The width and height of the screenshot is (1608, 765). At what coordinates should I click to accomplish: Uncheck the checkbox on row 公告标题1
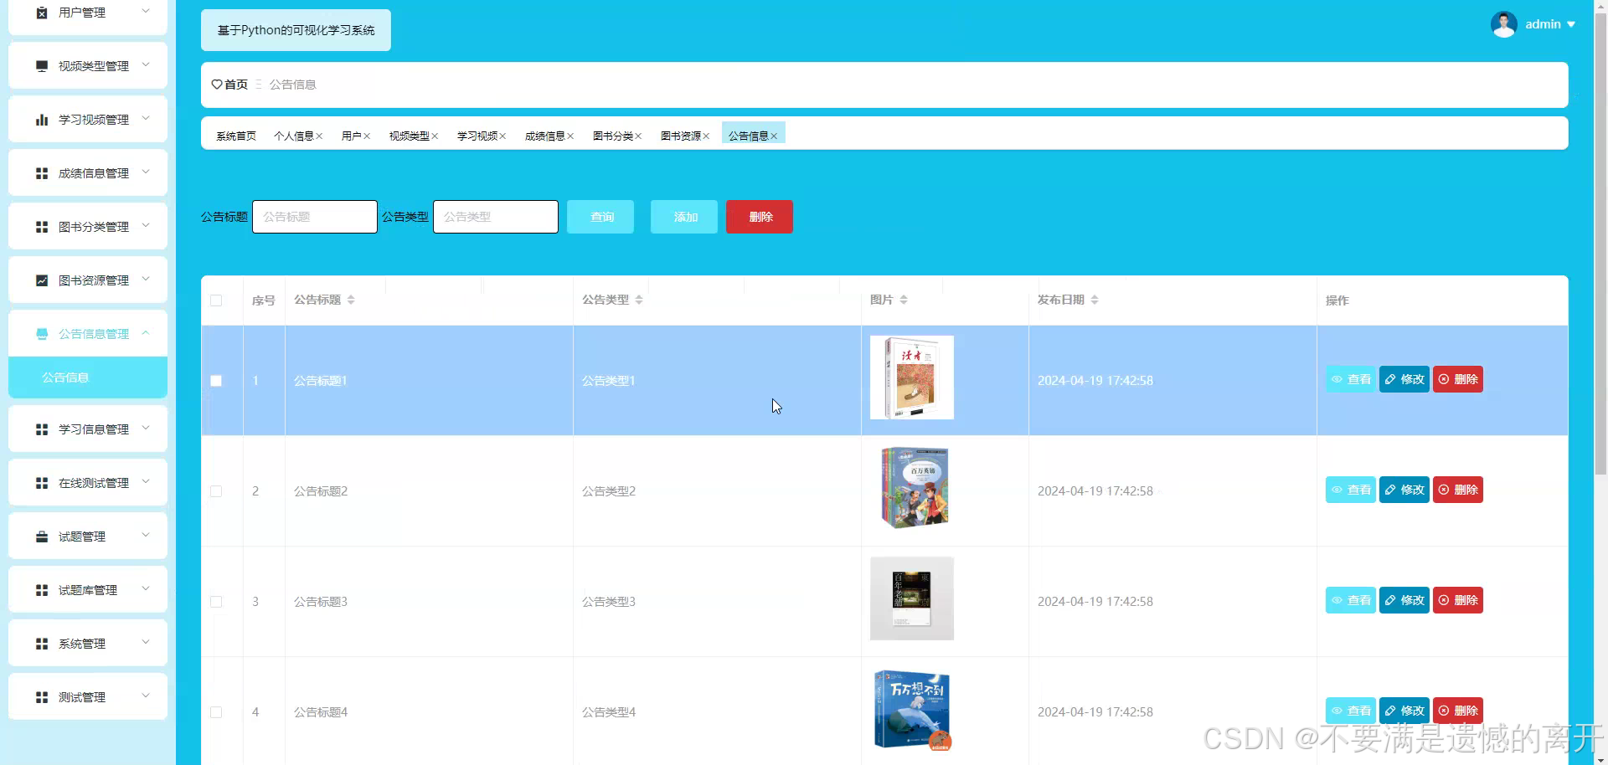tap(216, 381)
